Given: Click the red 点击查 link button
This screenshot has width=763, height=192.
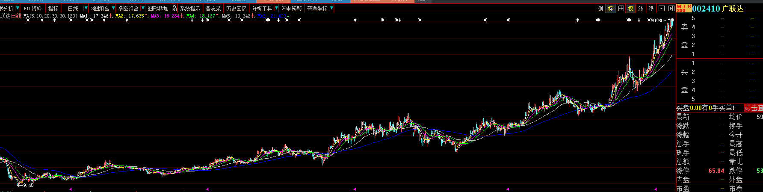Looking at the screenshot, I should (x=753, y=108).
